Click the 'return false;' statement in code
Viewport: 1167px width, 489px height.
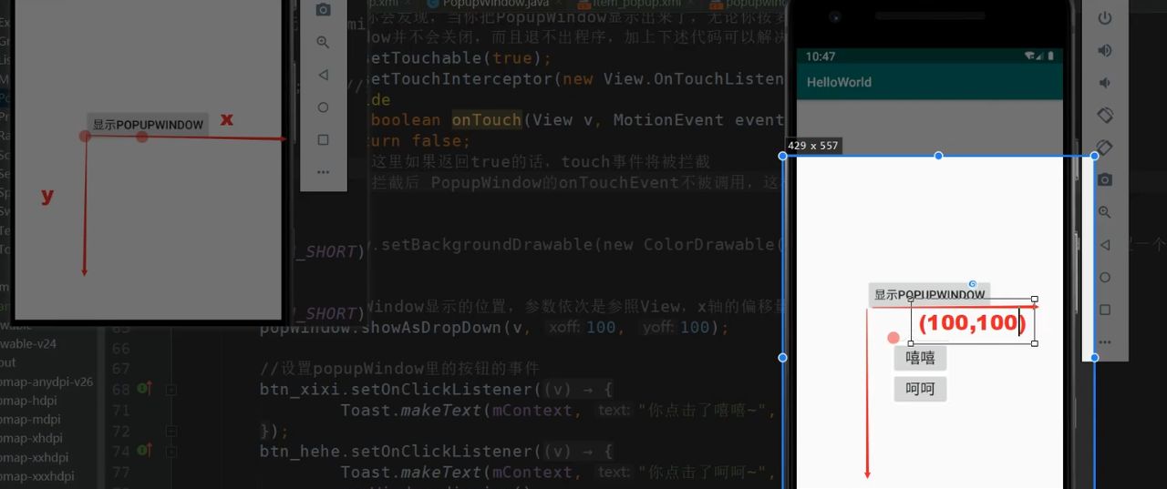click(420, 141)
